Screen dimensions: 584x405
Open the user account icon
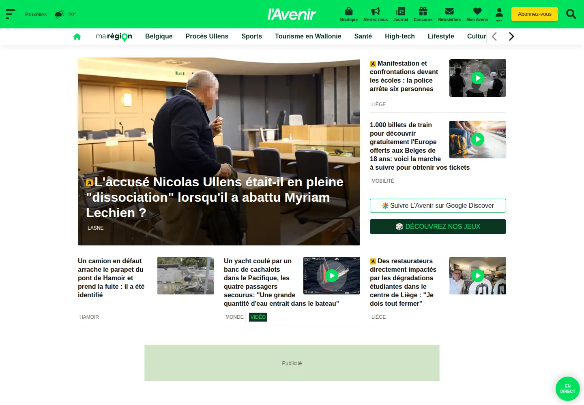point(499,14)
